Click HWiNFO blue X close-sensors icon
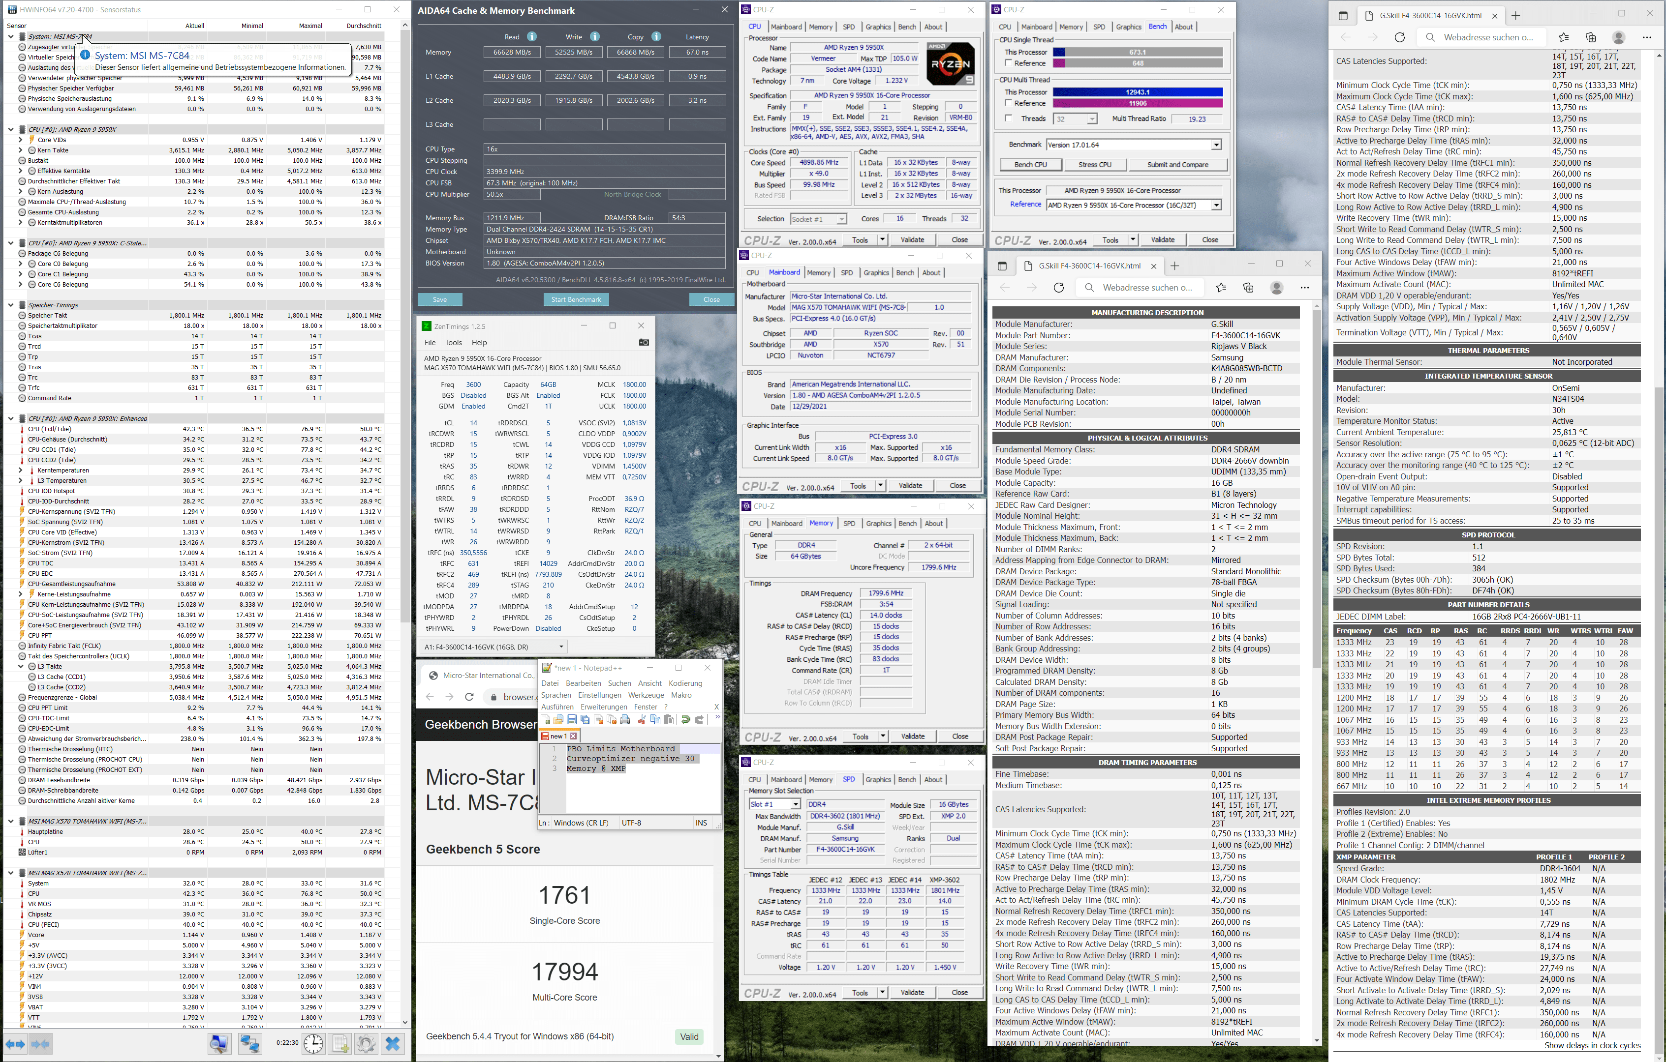 coord(393,1044)
